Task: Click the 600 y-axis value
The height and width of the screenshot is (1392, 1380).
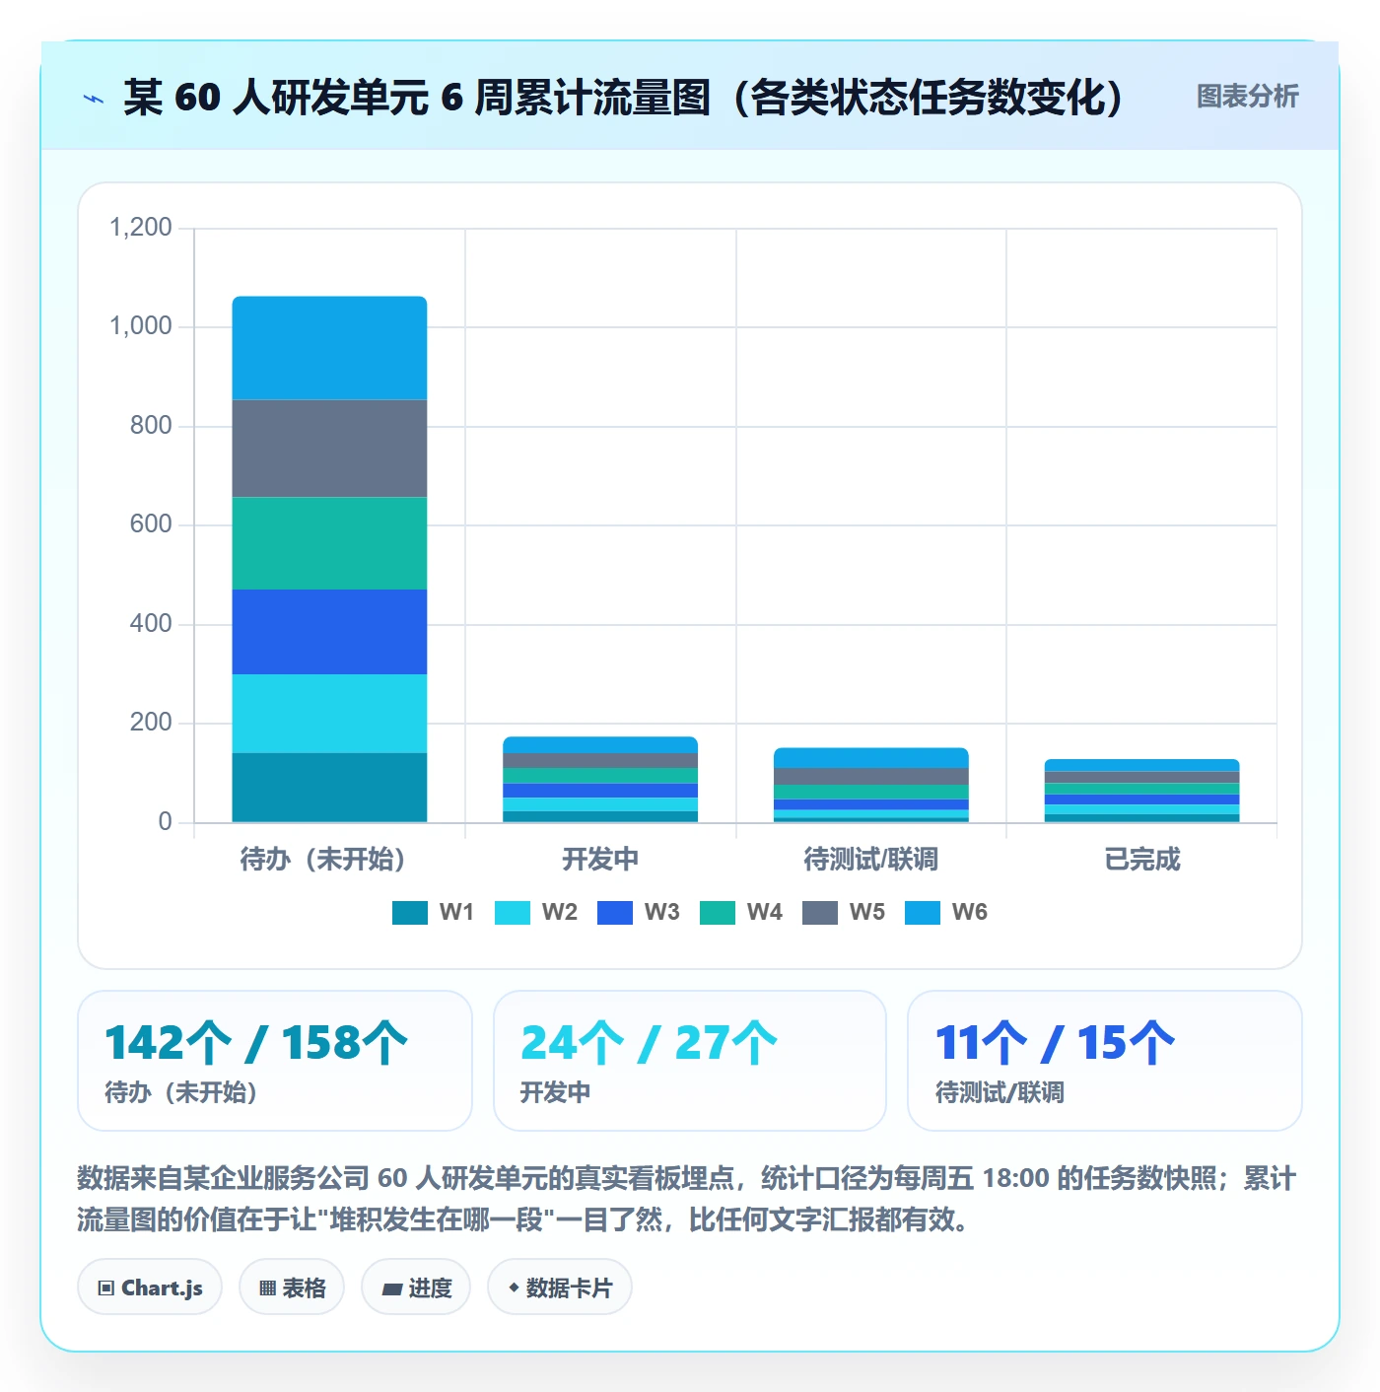Action: (151, 524)
